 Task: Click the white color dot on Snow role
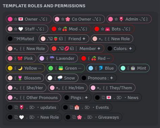[50, 78]
